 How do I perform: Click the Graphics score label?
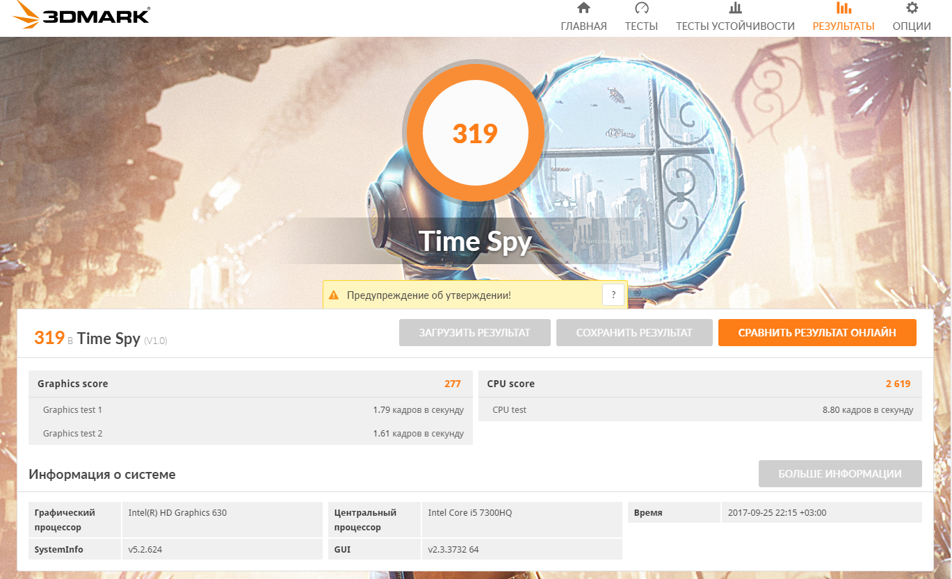73,384
